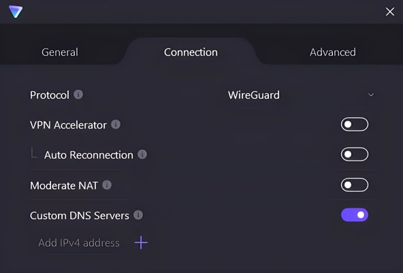Open Custom DNS Servers info icon

click(x=138, y=215)
